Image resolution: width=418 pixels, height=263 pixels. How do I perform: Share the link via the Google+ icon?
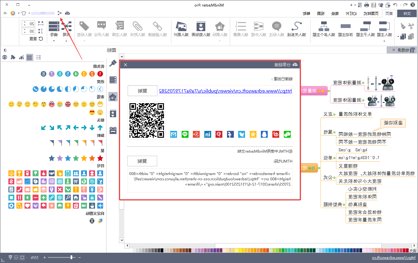[x=196, y=134]
